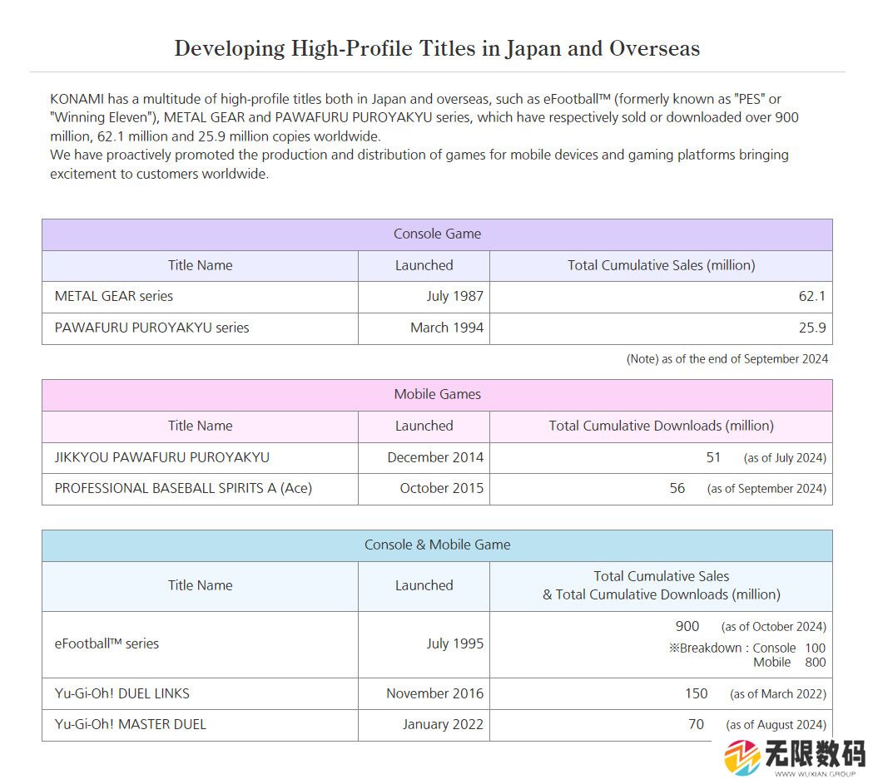Click the download figure 56
Screen dimensions: 878x779
coord(677,488)
